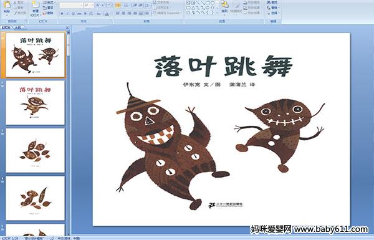Viewport: 374px width, 240px height.
Task: Click the Find binoculars icon
Action: pyautogui.click(x=269, y=2)
